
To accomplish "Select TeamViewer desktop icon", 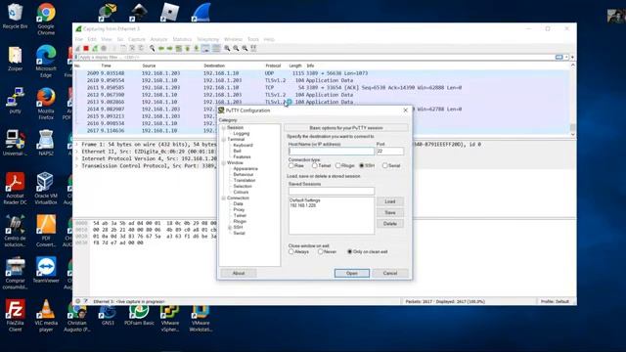I will 46,270.
